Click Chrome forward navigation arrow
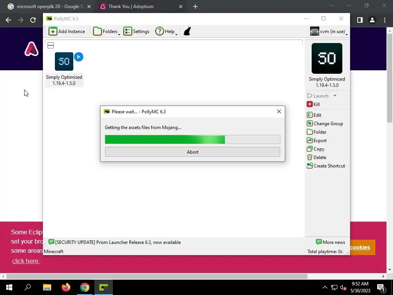Image resolution: width=393 pixels, height=295 pixels. click(21, 20)
